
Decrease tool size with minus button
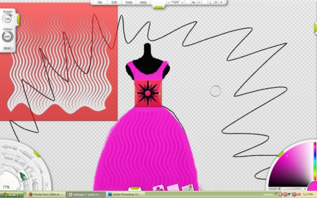[x=1, y=172]
